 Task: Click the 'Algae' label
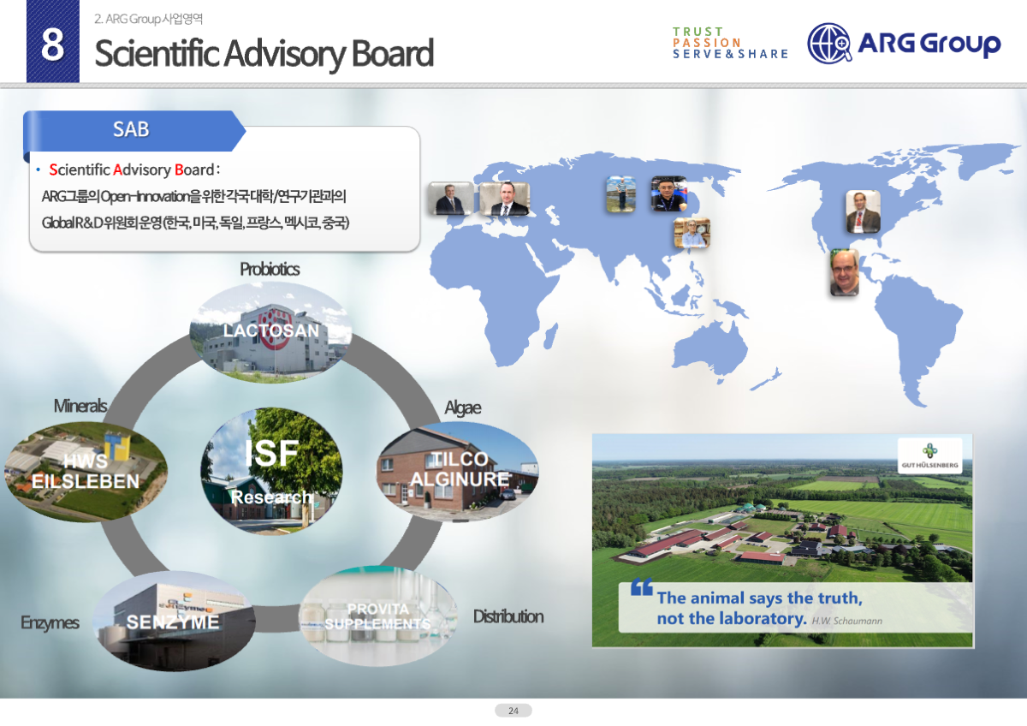[462, 408]
